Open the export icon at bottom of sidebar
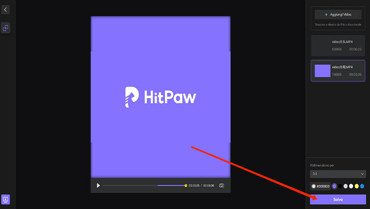The image size is (370, 209). click(5, 199)
